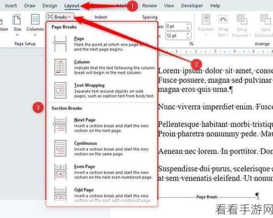Open the Help tab

coord(215,6)
